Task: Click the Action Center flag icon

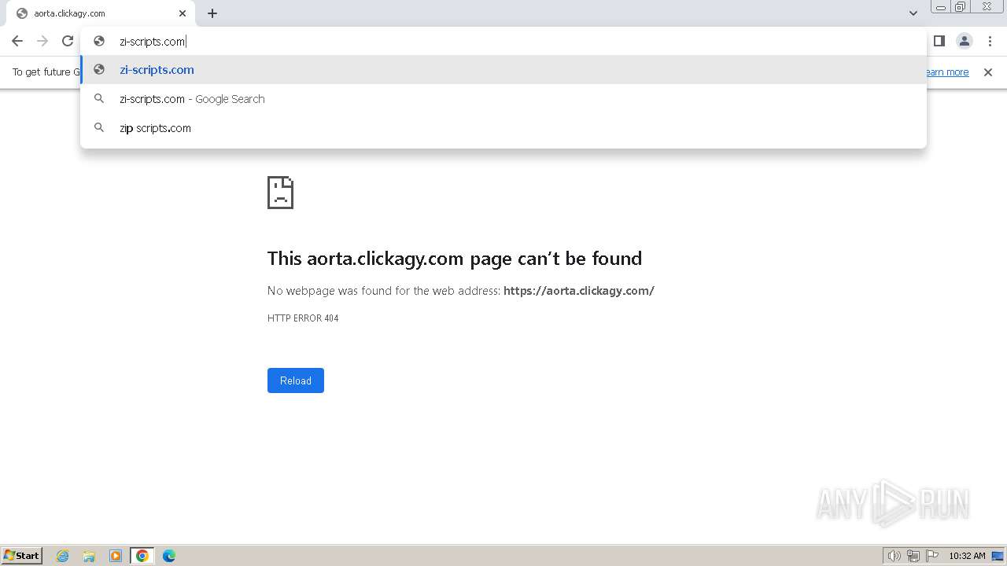Action: [x=932, y=556]
